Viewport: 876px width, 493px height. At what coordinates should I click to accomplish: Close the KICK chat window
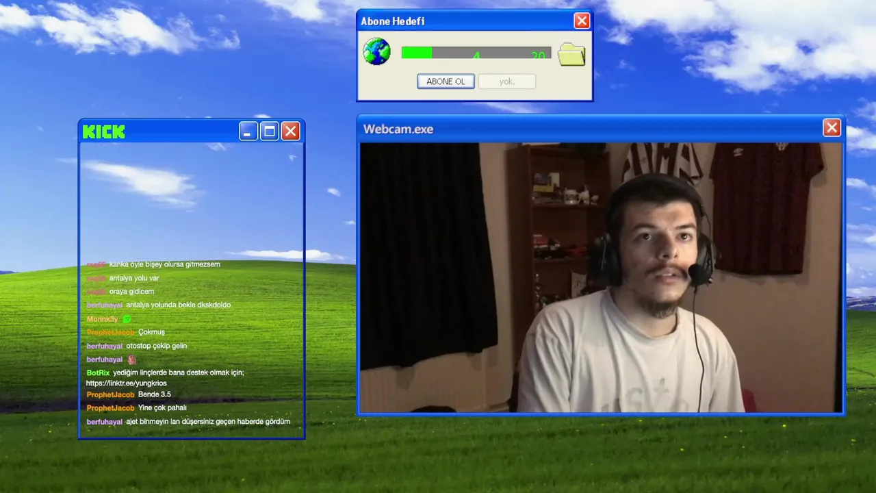(x=291, y=131)
